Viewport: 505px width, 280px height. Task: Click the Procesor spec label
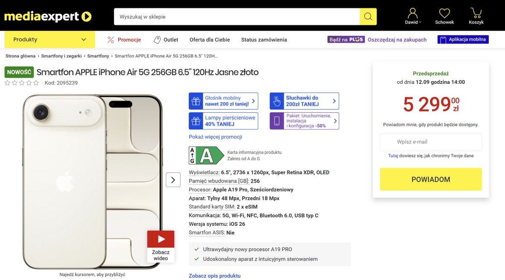200,190
